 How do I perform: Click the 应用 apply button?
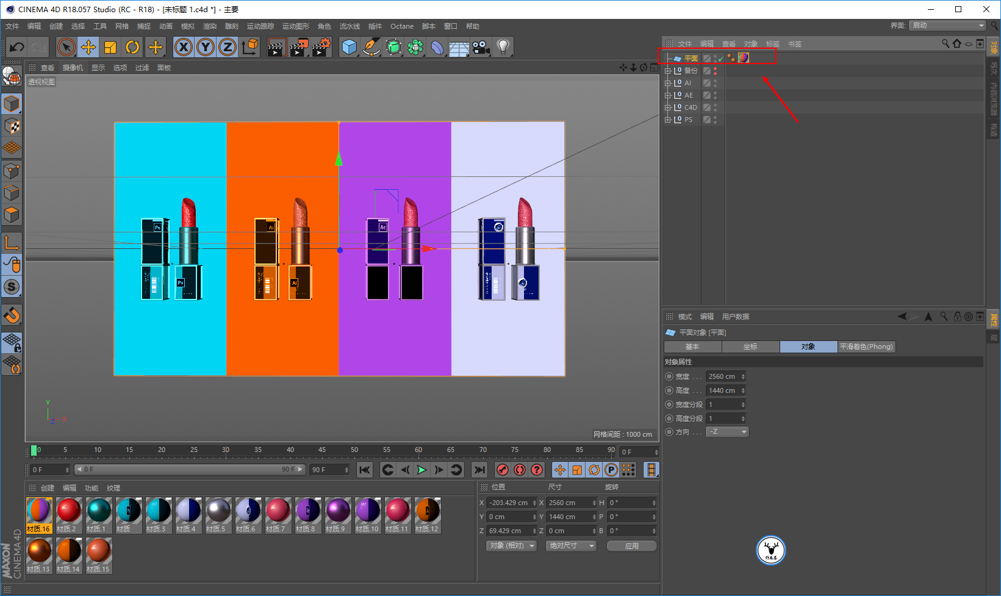pyautogui.click(x=631, y=546)
